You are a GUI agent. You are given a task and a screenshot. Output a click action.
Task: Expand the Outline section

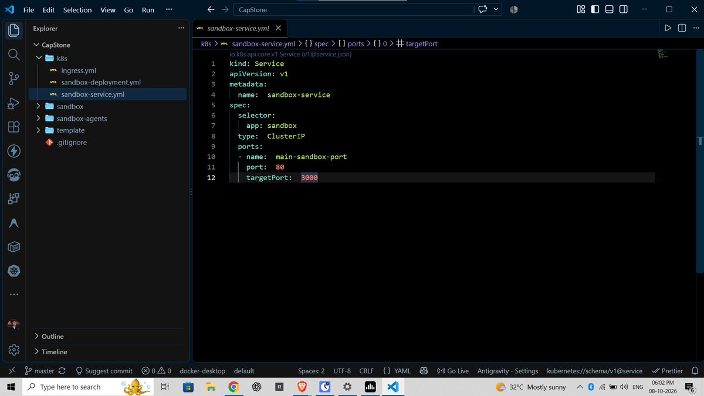pyautogui.click(x=107, y=336)
